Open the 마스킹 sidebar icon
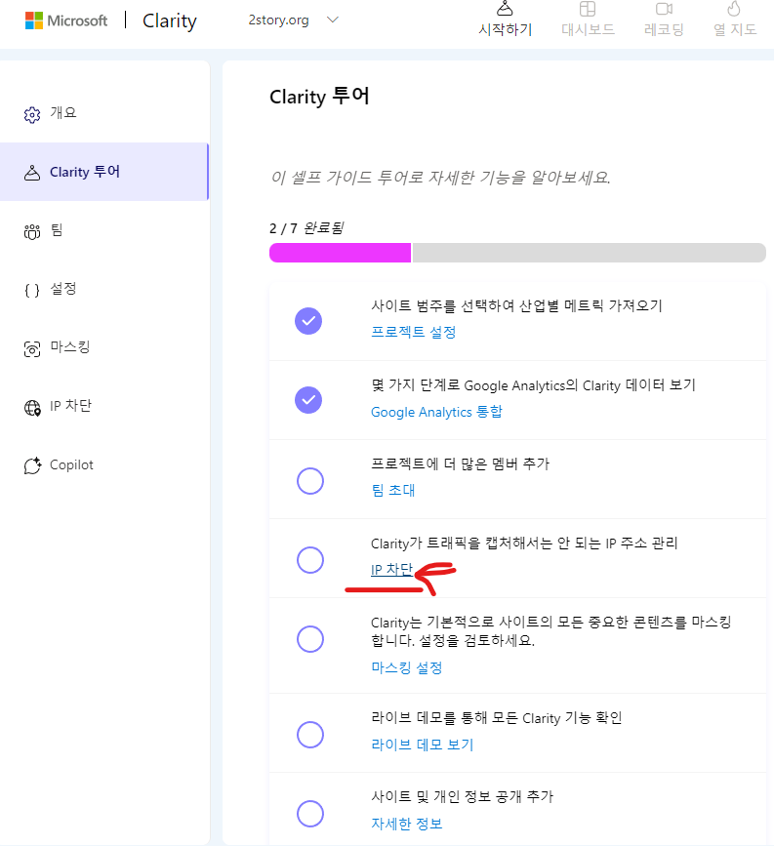The image size is (774, 846). (30, 347)
